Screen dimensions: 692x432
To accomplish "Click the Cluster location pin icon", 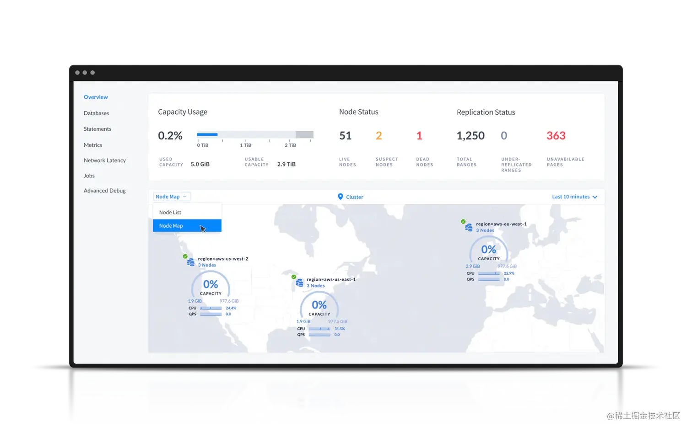I will click(340, 197).
